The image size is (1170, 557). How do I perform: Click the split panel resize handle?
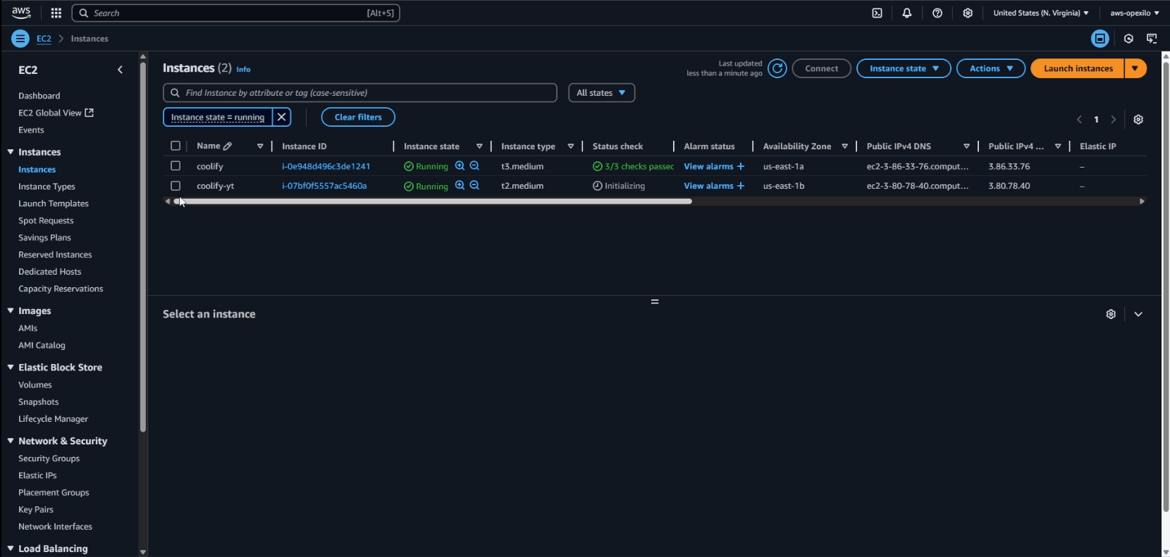(655, 301)
